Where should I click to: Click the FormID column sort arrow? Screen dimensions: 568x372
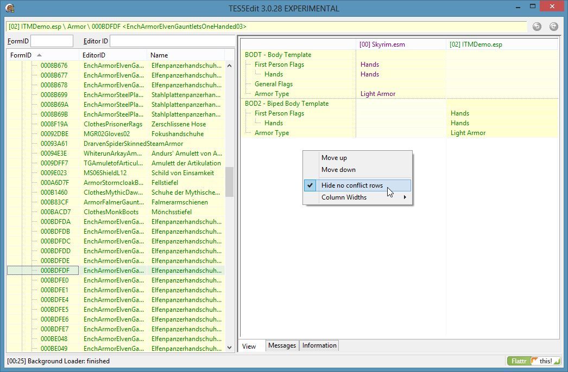point(39,55)
